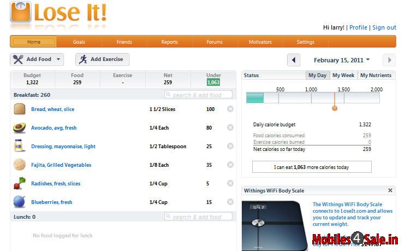Go to the previous day arrow
The width and height of the screenshot is (405, 251).
(x=294, y=60)
